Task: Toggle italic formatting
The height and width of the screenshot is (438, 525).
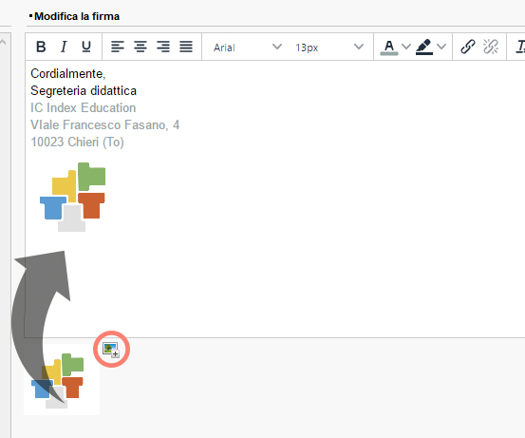Action: pyautogui.click(x=64, y=47)
